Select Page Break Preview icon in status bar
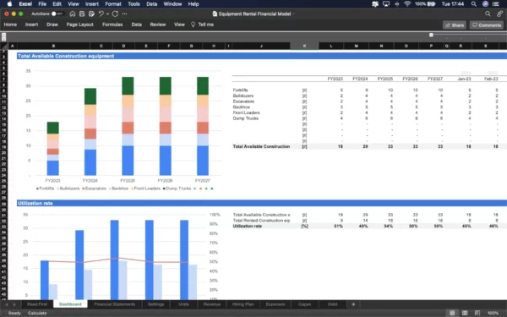This screenshot has height=317, width=507. (477, 313)
